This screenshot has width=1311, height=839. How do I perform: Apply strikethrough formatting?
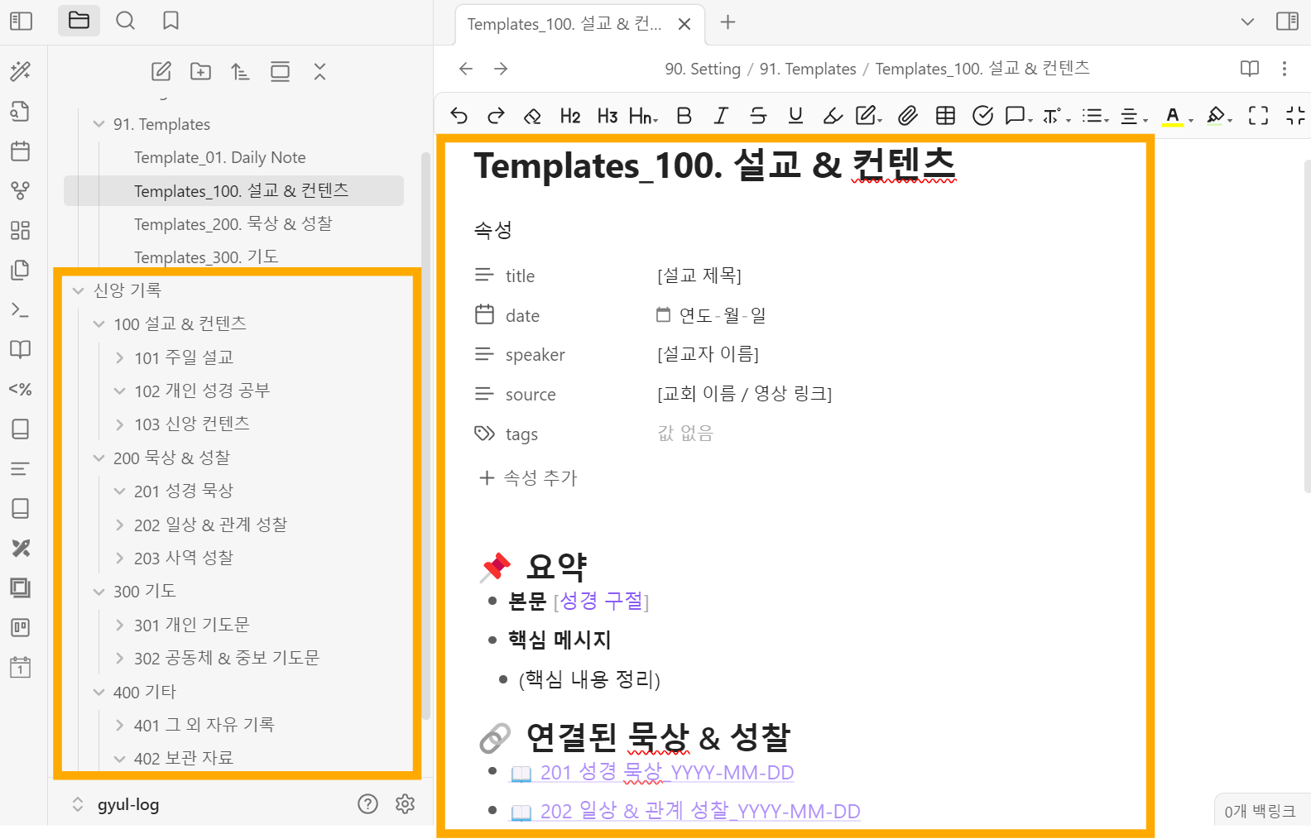pyautogui.click(x=758, y=116)
